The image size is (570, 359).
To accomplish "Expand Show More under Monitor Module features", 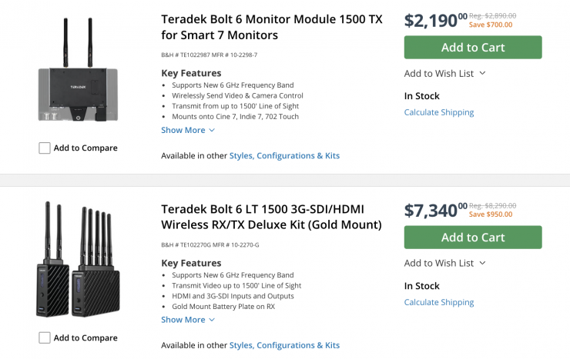I will point(183,130).
